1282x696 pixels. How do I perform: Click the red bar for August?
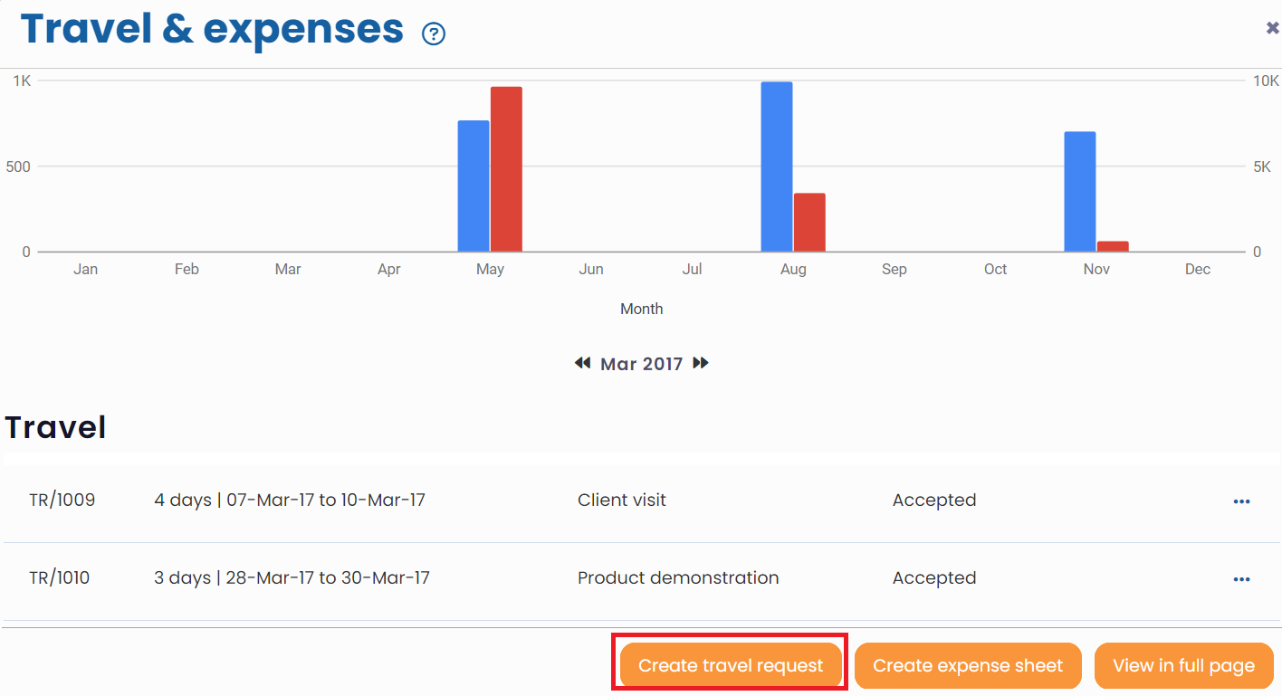809,222
